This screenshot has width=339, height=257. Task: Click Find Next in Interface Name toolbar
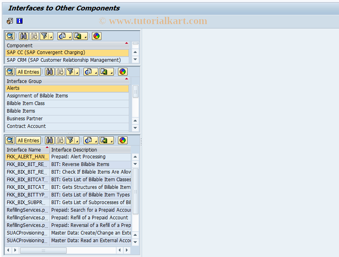point(60,140)
